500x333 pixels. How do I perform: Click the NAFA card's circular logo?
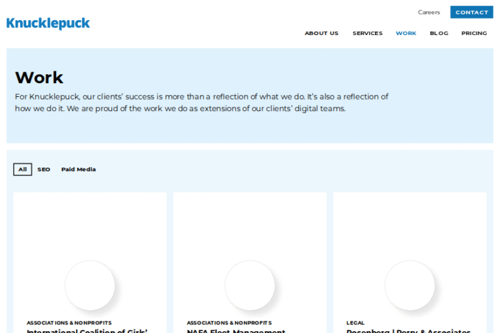[250, 285]
